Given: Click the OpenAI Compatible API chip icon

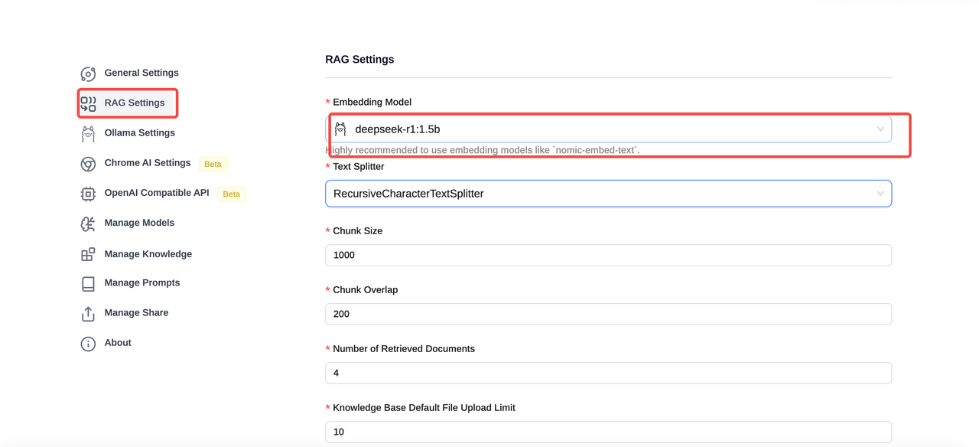Looking at the screenshot, I should (88, 194).
